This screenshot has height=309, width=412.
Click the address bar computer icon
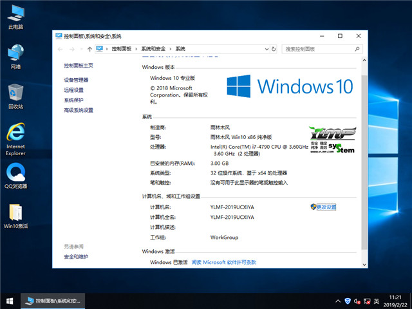[99, 49]
